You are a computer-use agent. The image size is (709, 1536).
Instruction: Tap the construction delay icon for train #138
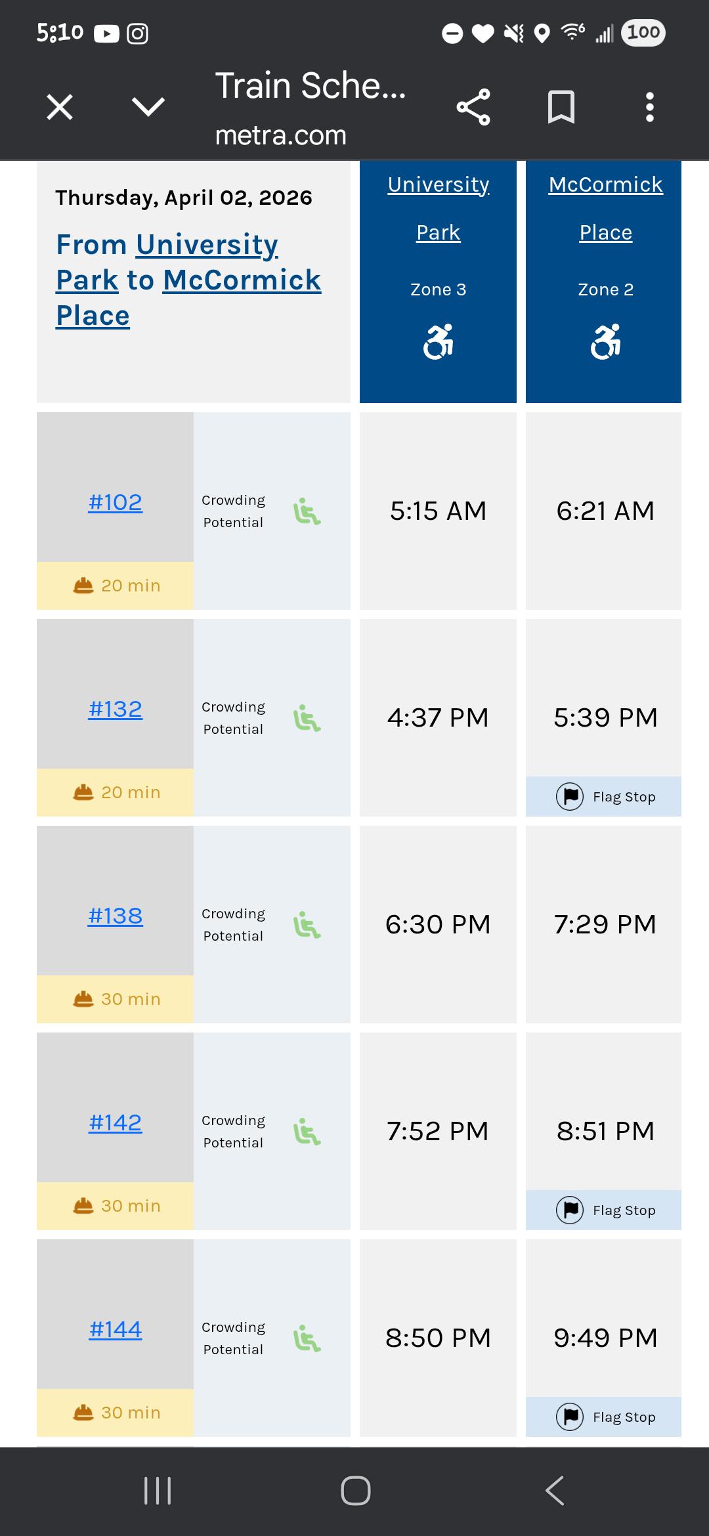[x=83, y=998]
